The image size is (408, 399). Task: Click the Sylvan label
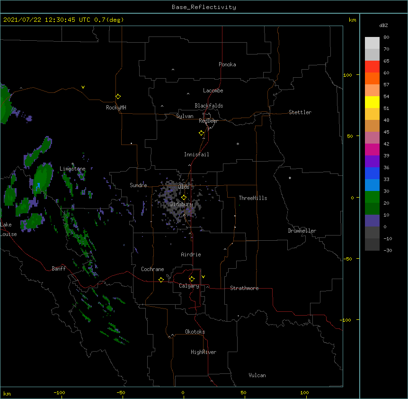click(185, 116)
